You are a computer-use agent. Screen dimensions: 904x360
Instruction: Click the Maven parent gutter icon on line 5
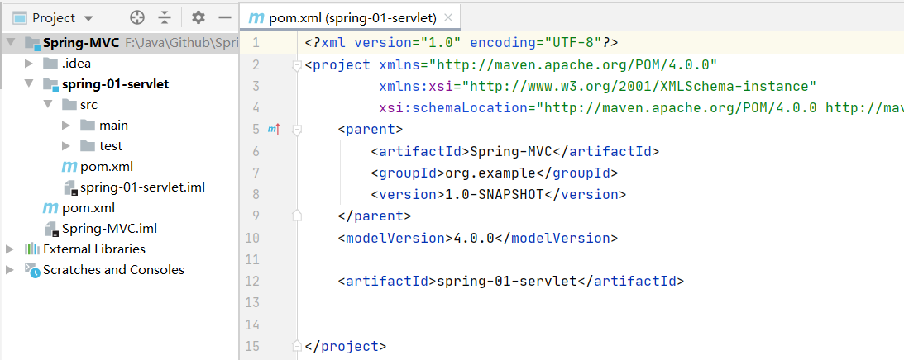(275, 129)
